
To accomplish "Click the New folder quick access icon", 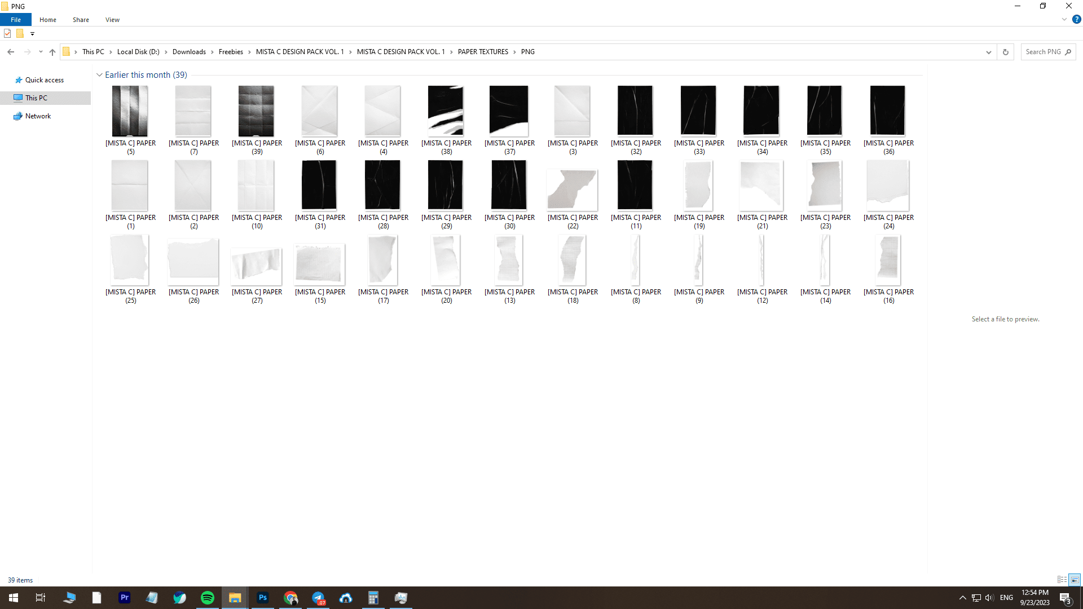I will click(20, 34).
